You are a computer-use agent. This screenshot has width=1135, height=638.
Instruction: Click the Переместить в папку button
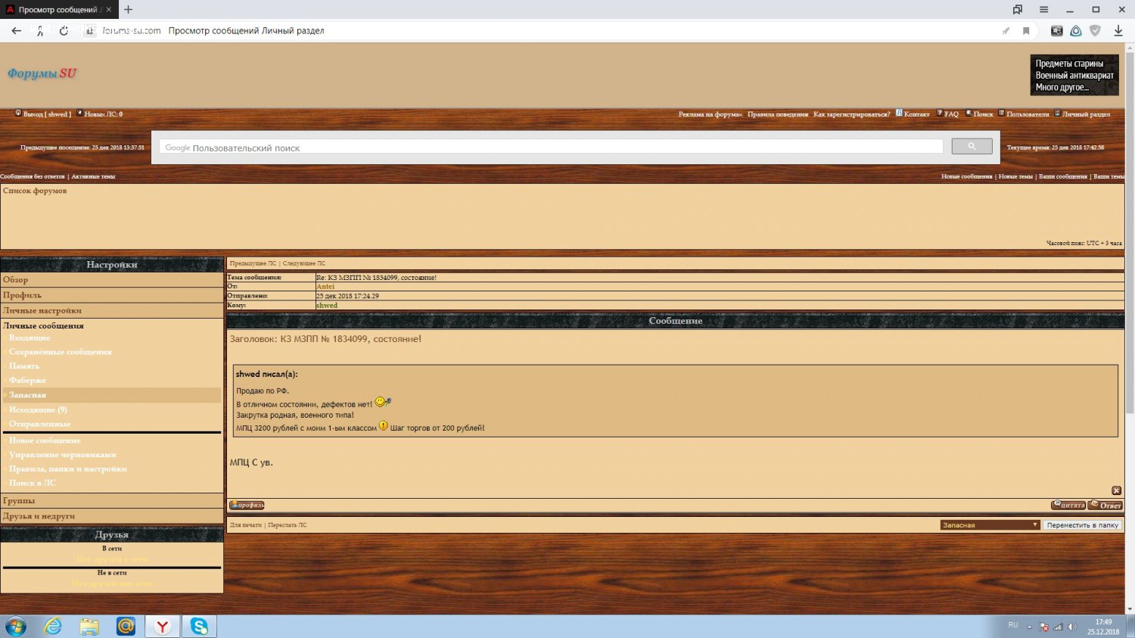pos(1082,524)
